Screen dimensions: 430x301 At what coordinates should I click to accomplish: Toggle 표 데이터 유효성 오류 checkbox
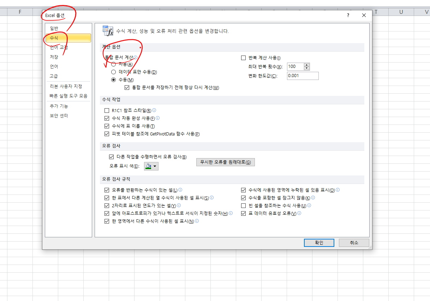pyautogui.click(x=243, y=213)
